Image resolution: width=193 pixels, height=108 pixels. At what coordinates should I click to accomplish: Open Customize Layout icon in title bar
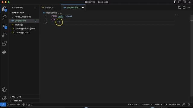click(189, 2)
